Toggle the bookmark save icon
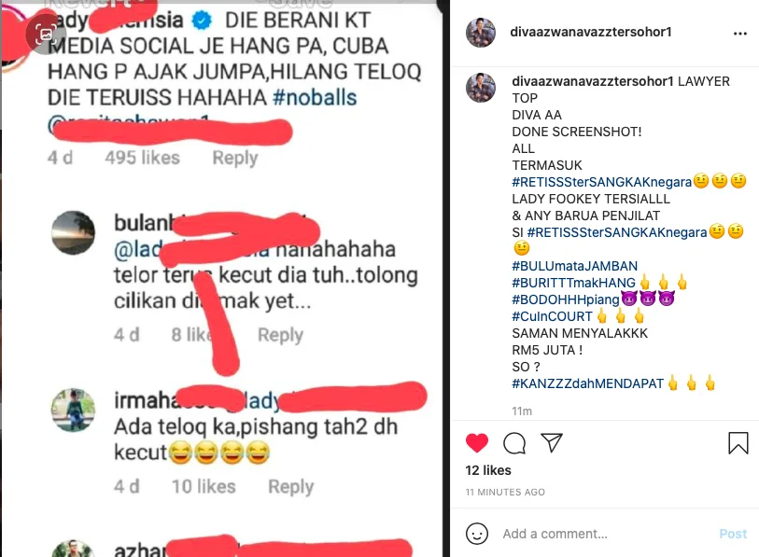This screenshot has height=557, width=759. [738, 443]
